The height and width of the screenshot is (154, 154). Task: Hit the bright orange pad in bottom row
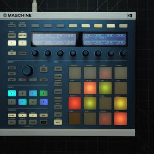(121, 119)
